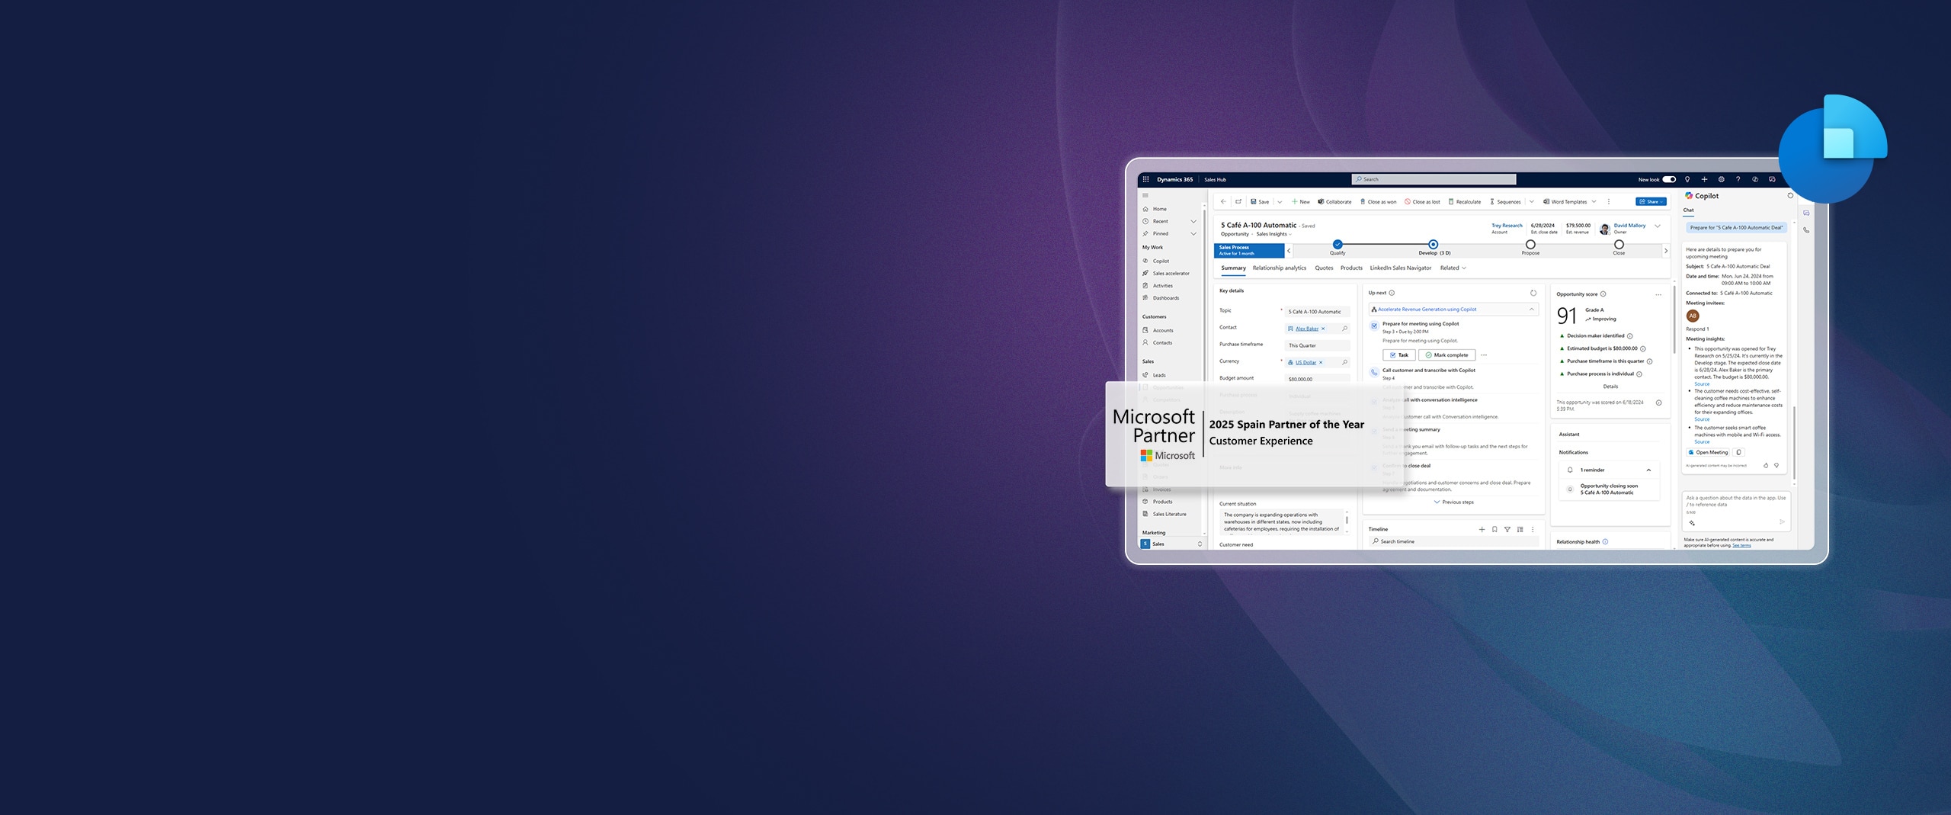Screen dimensions: 1951x815
Task: Refresh the Copilot chat pane
Action: click(1790, 196)
